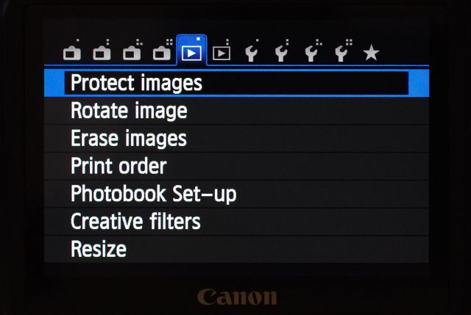The image size is (471, 315).
Task: Open Photobook Set-up
Action: (153, 194)
